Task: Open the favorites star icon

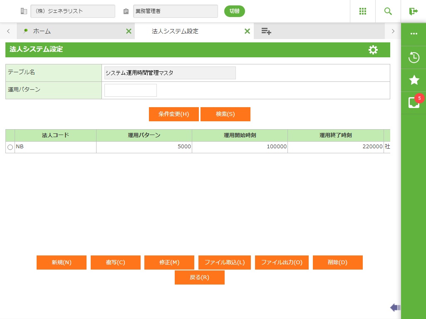Action: click(414, 80)
